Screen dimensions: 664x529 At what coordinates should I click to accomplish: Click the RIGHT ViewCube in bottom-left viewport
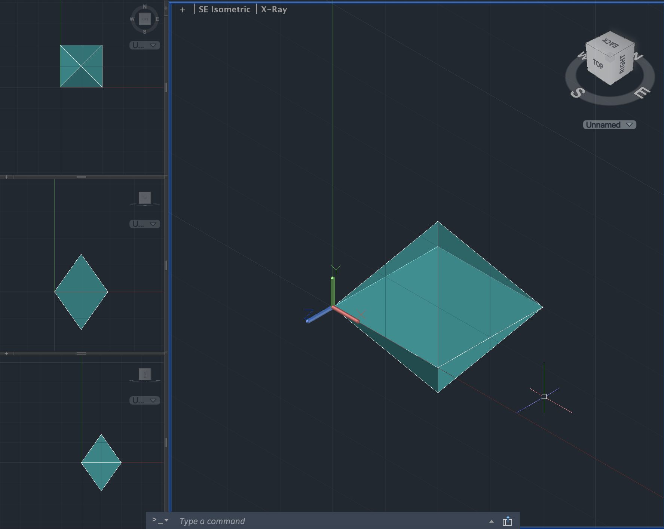point(144,374)
